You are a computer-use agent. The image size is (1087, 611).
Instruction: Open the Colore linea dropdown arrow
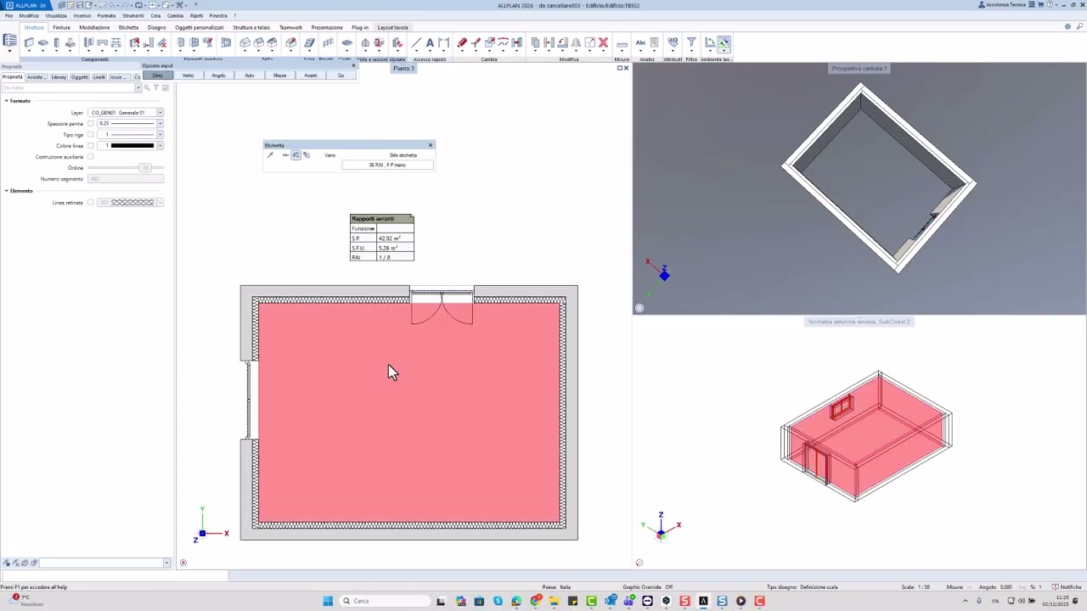(x=160, y=146)
